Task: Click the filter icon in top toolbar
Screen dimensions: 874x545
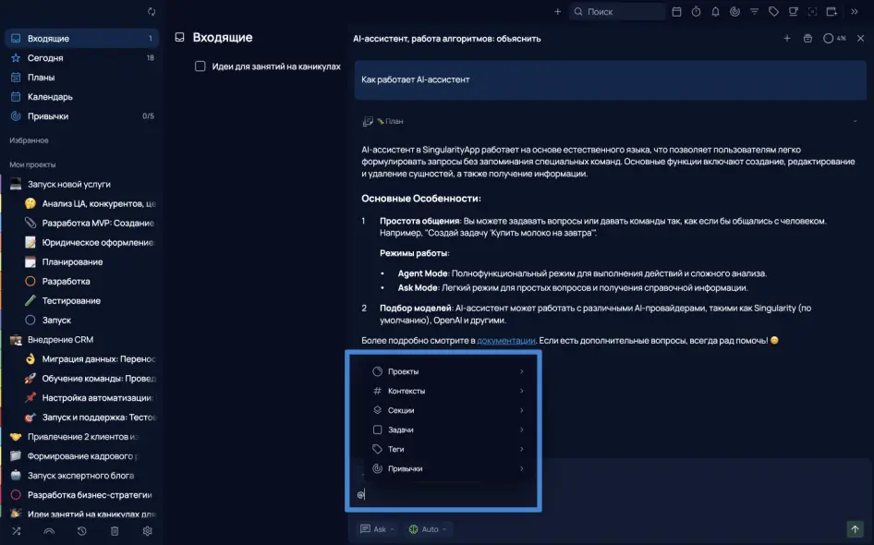Action: [754, 12]
